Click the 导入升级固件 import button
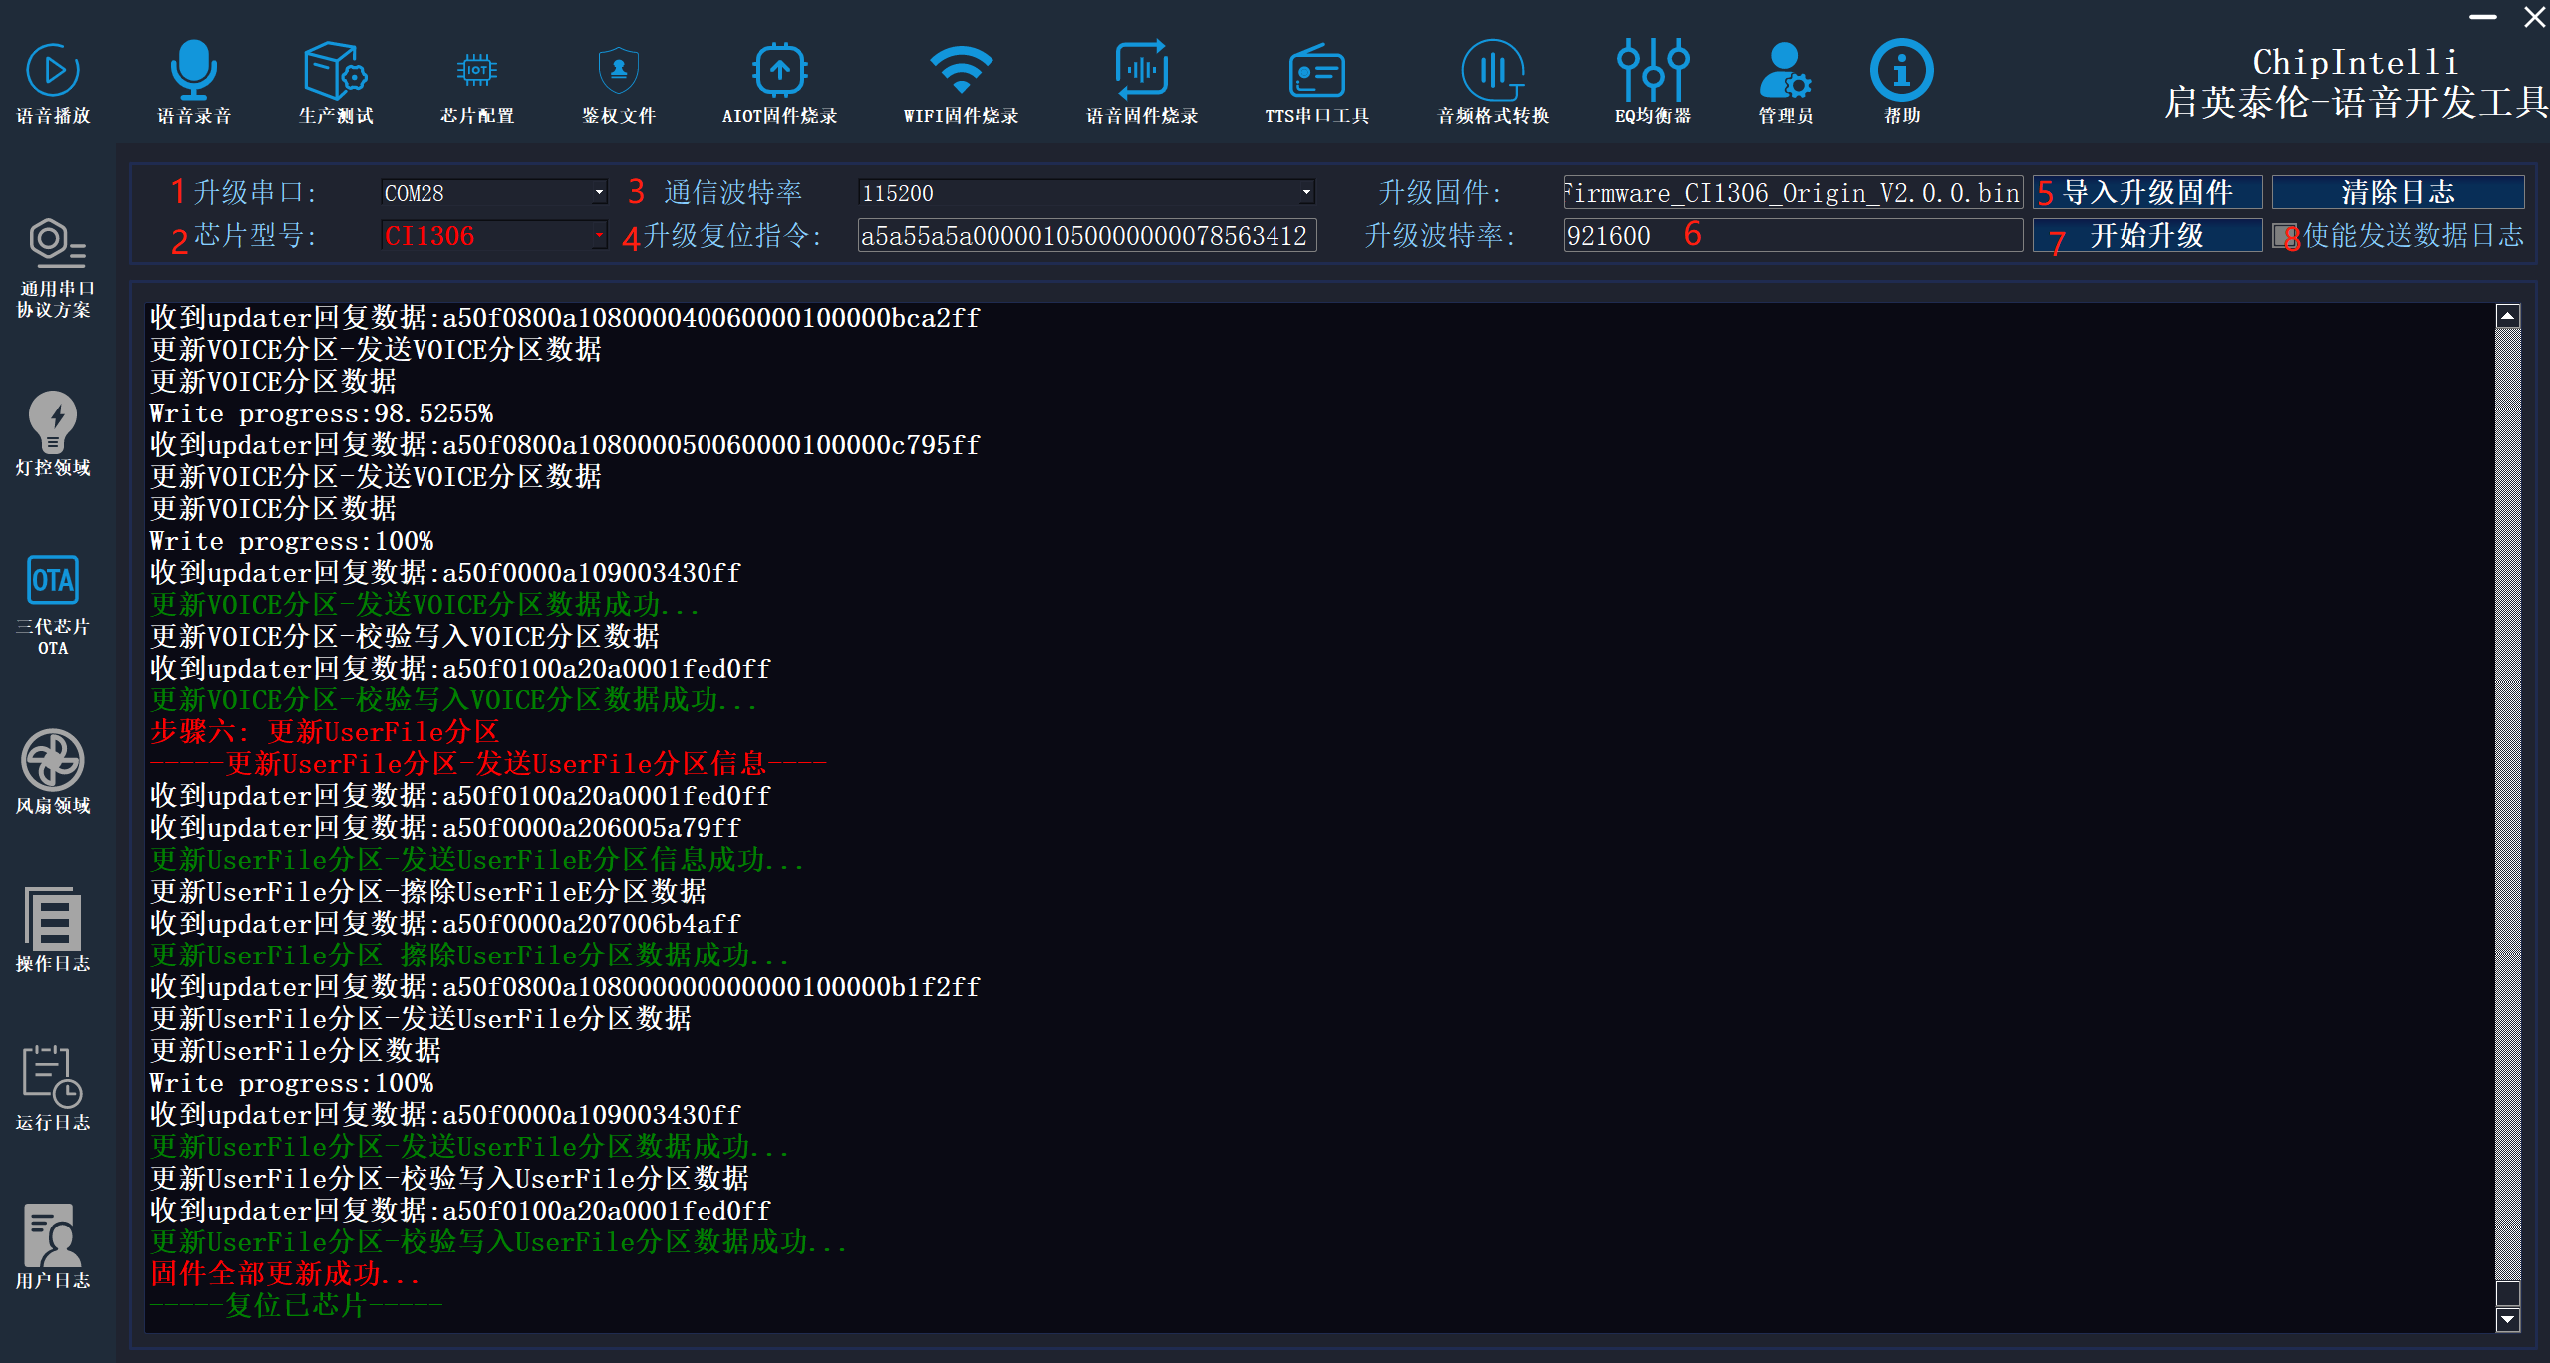This screenshot has width=2550, height=1363. tap(2146, 192)
